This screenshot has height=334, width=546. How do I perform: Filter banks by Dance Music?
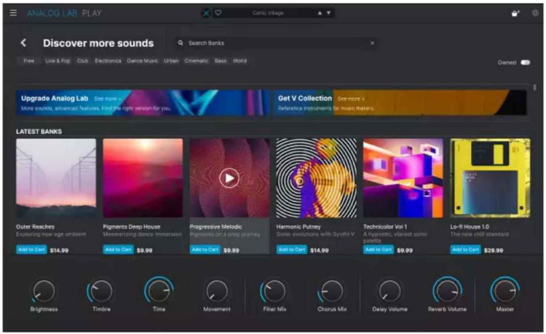(x=142, y=61)
